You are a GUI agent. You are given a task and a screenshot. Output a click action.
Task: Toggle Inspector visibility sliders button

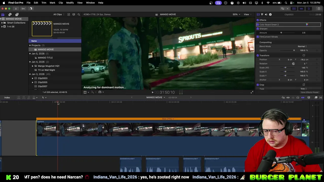tap(309, 9)
